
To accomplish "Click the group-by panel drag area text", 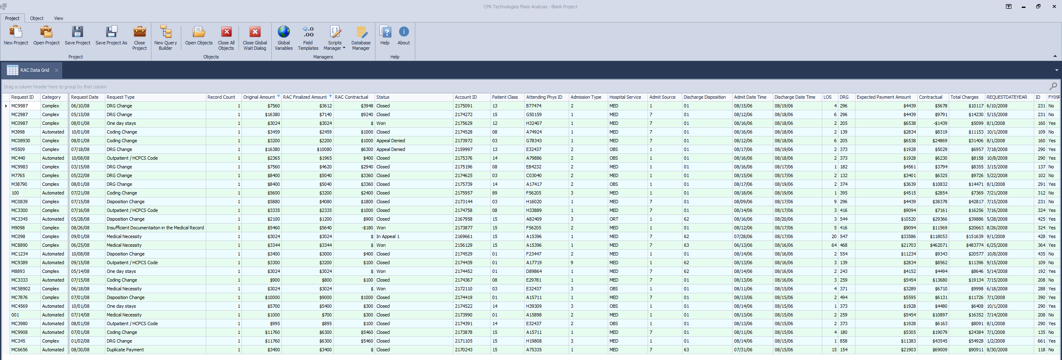I will click(x=55, y=87).
